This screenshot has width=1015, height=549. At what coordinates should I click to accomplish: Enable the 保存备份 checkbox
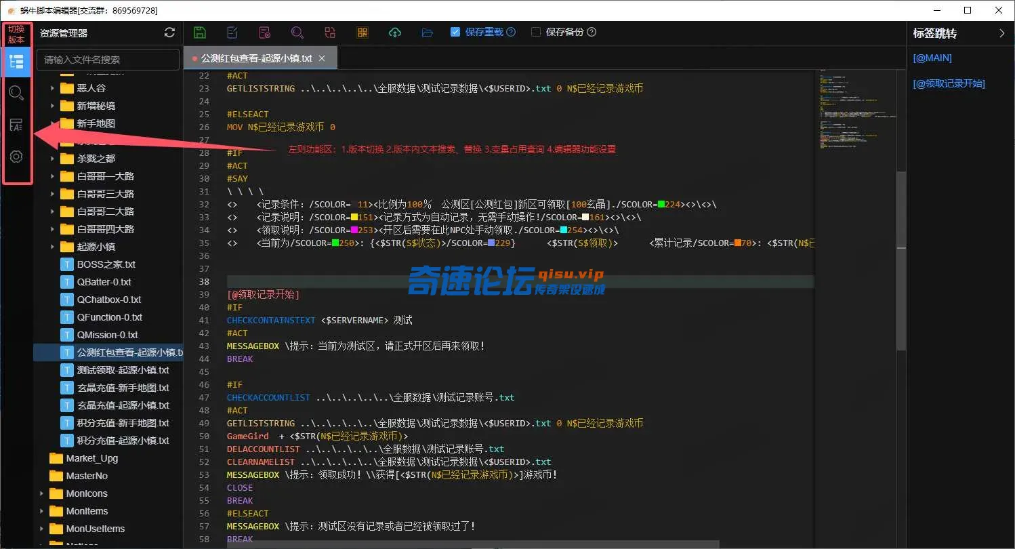pos(536,32)
